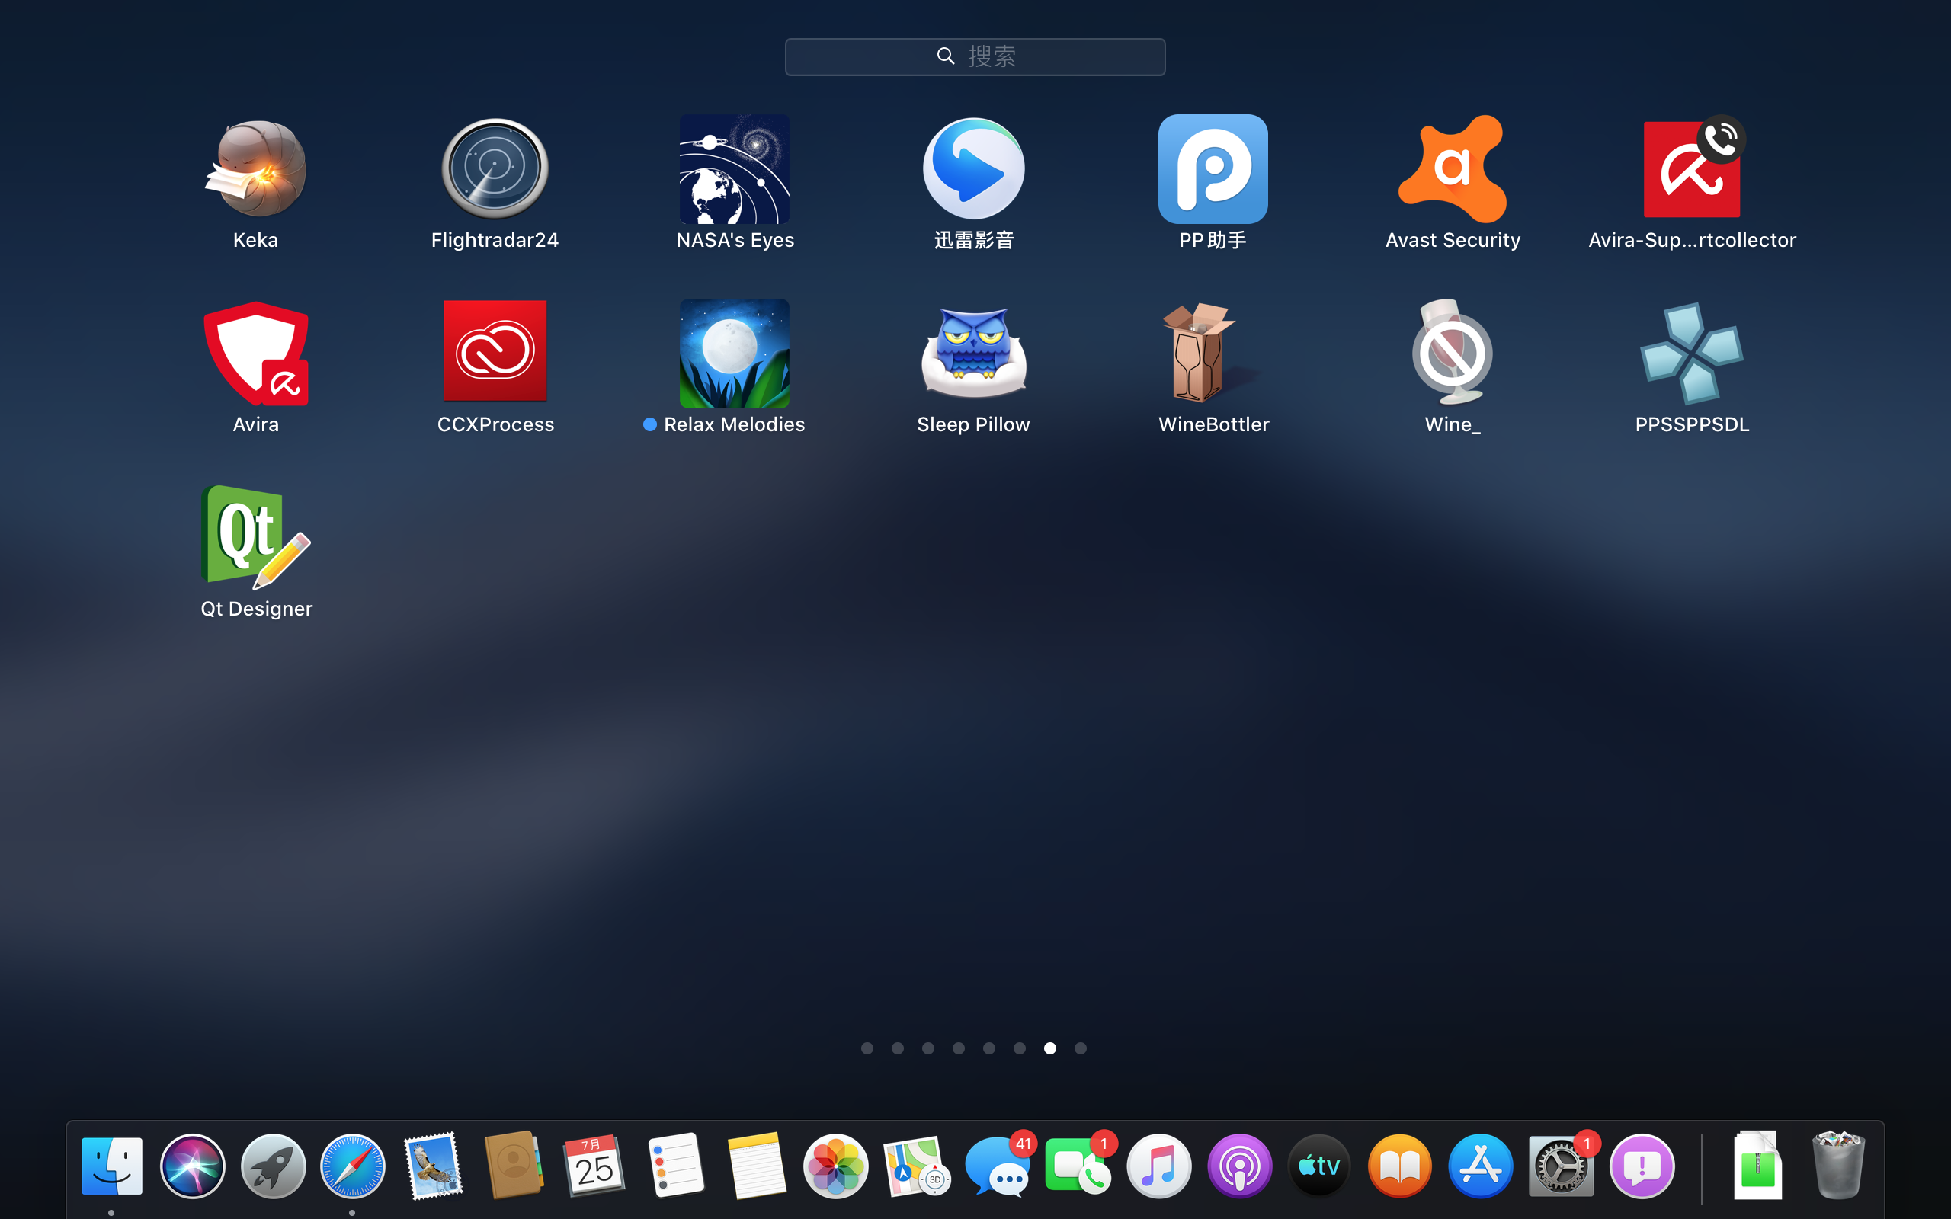Open Notes in the Dock
The height and width of the screenshot is (1219, 1951).
pyautogui.click(x=755, y=1166)
